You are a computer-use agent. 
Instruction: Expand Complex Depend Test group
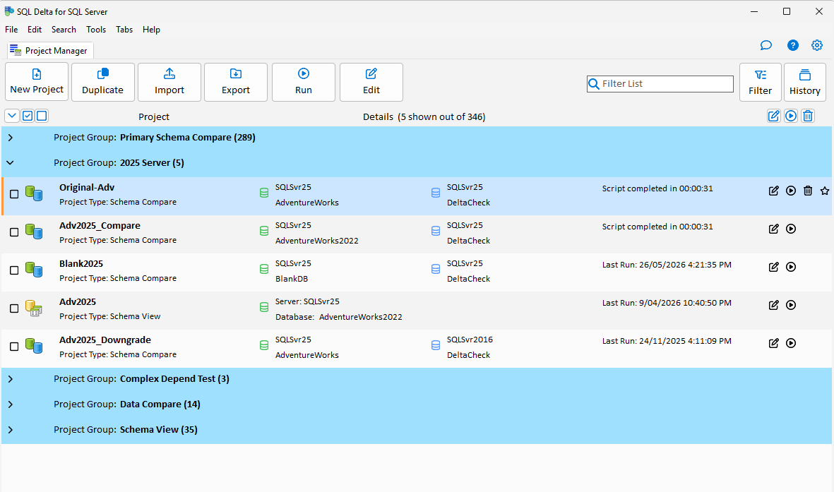pyautogui.click(x=11, y=379)
